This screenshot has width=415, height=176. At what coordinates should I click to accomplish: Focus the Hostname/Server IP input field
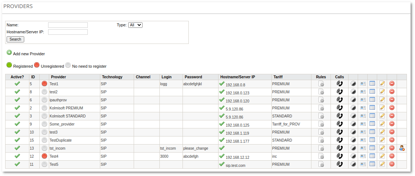click(68, 32)
